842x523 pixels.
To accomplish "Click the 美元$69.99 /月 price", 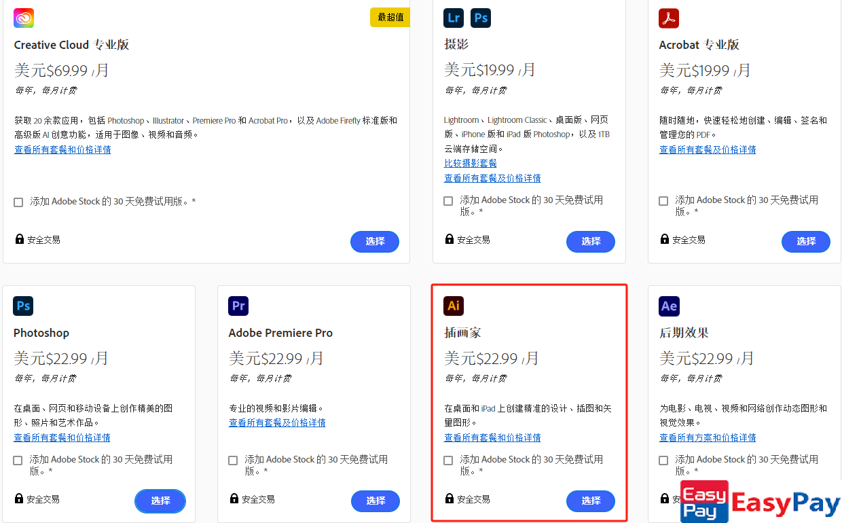I will (61, 70).
